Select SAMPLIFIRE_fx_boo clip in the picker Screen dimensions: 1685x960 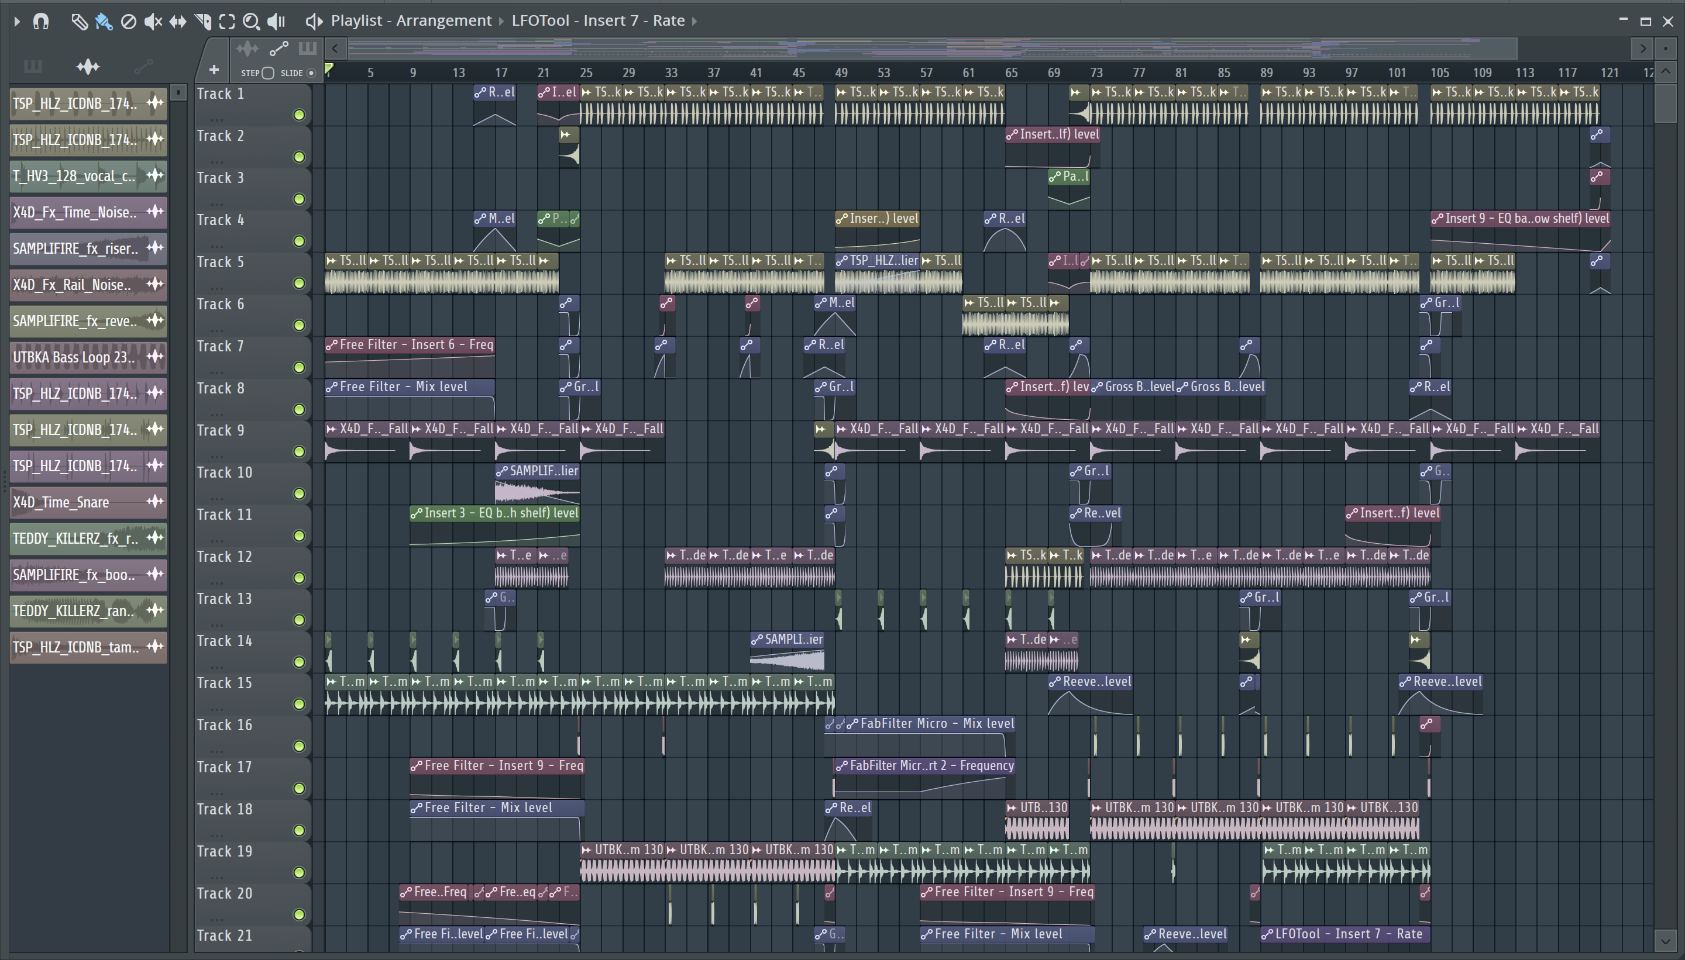click(88, 574)
